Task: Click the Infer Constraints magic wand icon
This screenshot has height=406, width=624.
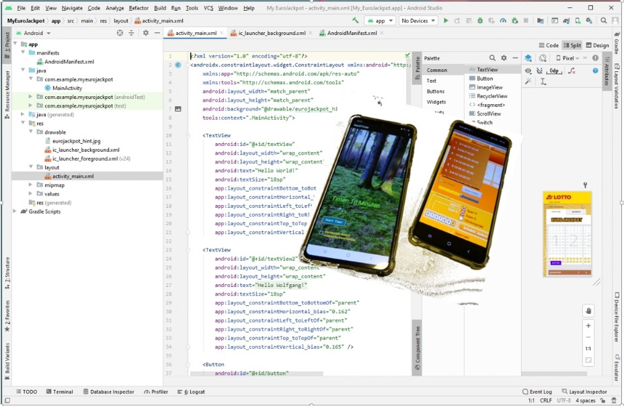Action: click(529, 81)
